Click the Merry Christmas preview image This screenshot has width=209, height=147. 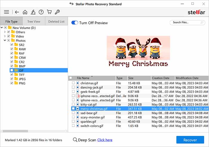138,51
